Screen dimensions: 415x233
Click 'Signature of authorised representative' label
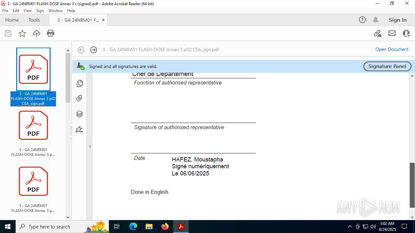tap(179, 127)
